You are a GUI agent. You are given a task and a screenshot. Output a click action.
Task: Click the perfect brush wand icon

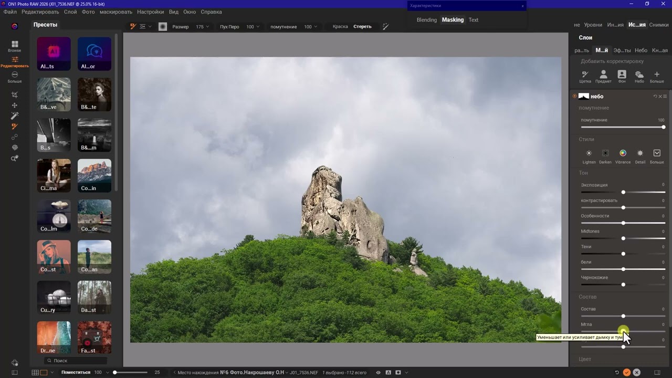click(386, 27)
